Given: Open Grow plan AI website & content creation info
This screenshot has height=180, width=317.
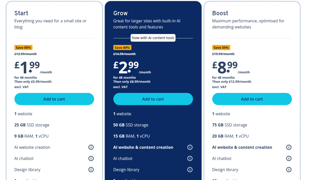Looking at the screenshot, I should 190,147.
